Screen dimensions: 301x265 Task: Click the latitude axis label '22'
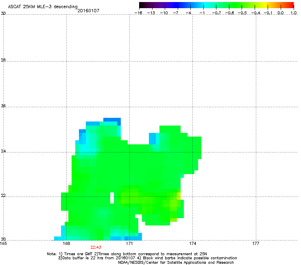point(3,196)
